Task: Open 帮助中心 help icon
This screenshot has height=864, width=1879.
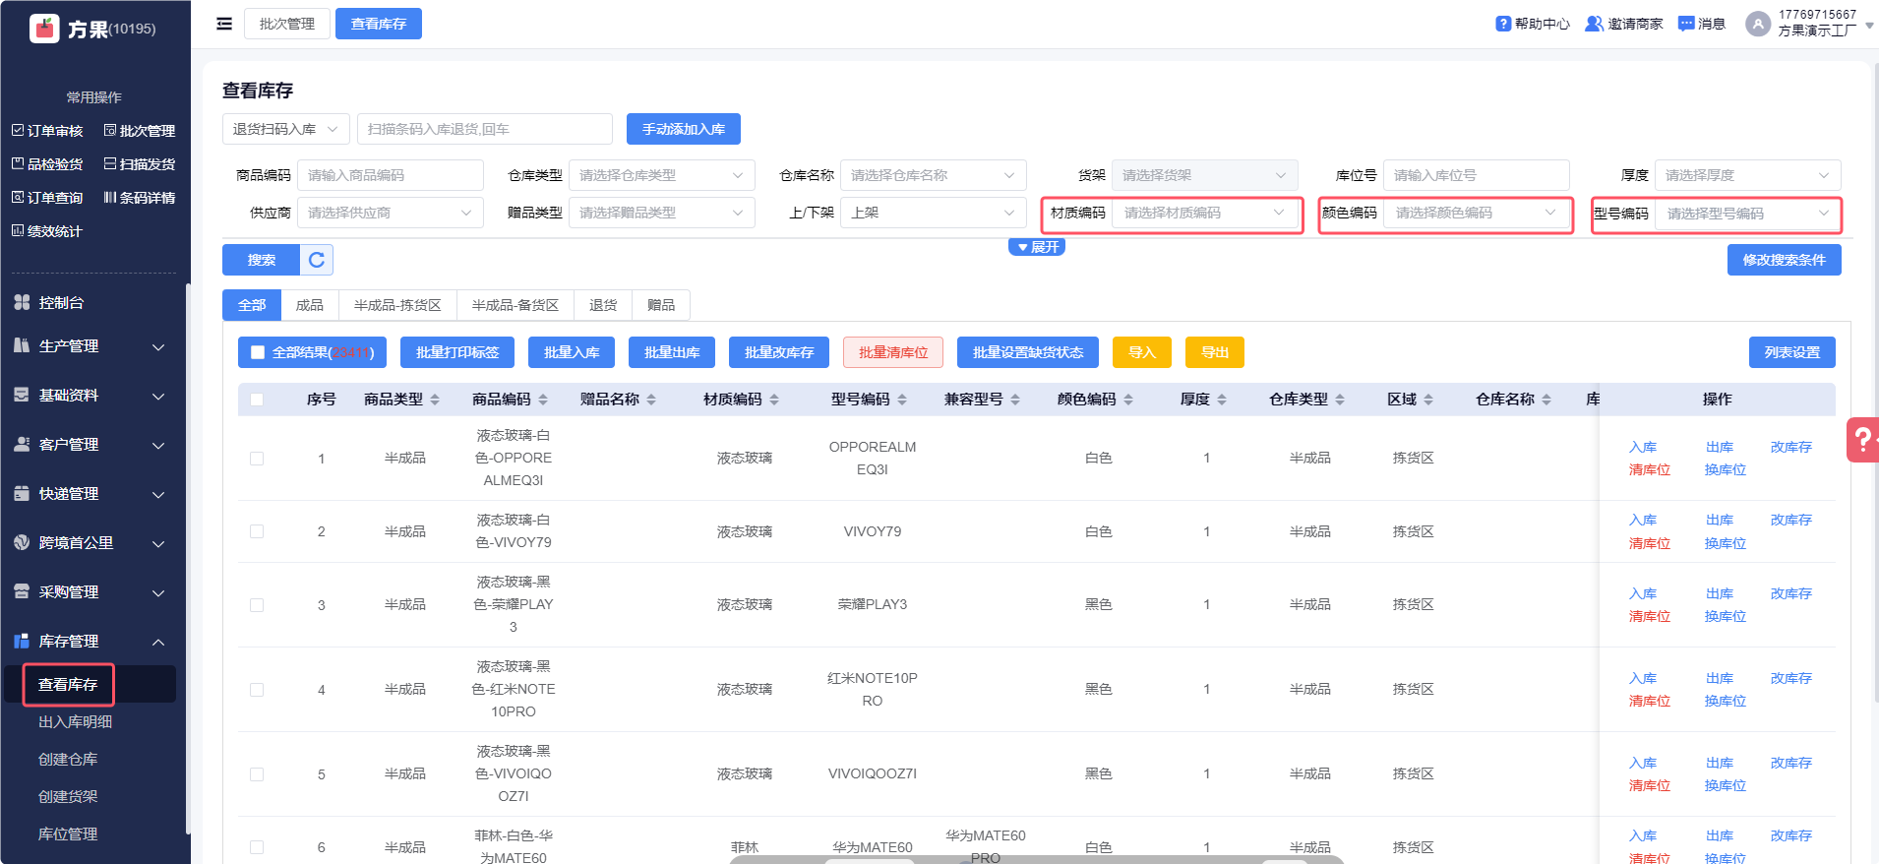Action: pos(1503,24)
